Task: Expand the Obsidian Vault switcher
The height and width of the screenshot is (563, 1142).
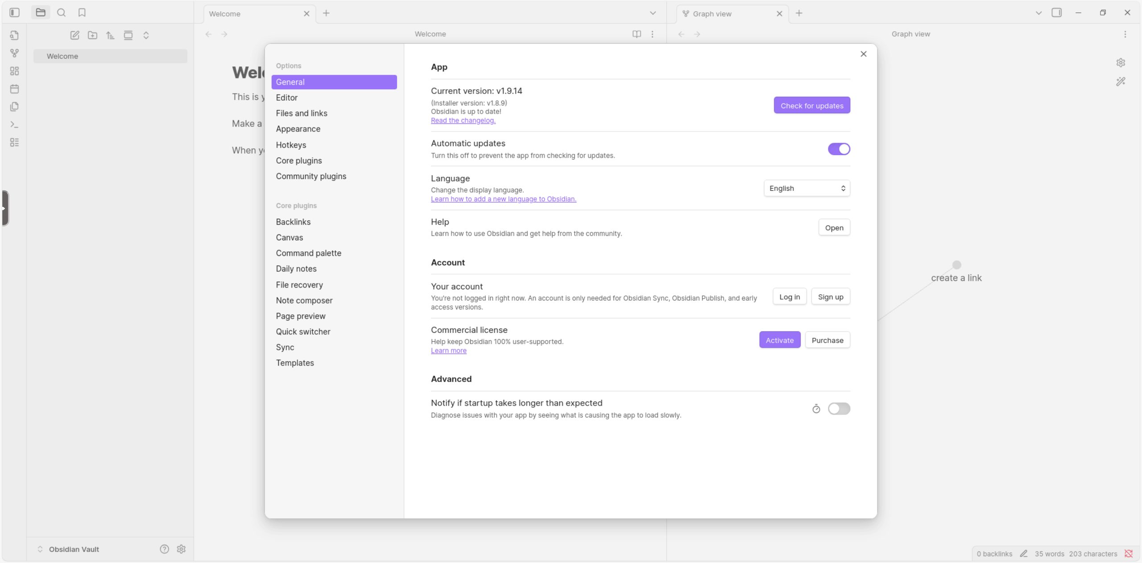Action: pos(69,549)
